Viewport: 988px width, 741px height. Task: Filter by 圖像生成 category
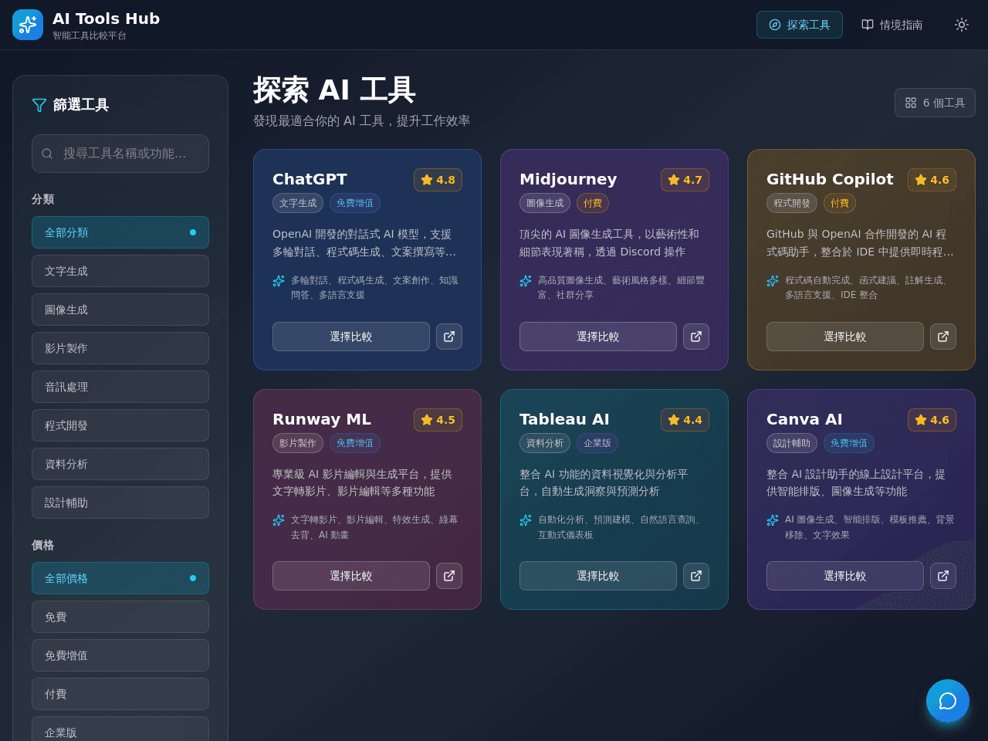[120, 310]
